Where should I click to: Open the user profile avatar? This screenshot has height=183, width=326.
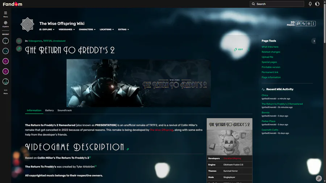317,4
